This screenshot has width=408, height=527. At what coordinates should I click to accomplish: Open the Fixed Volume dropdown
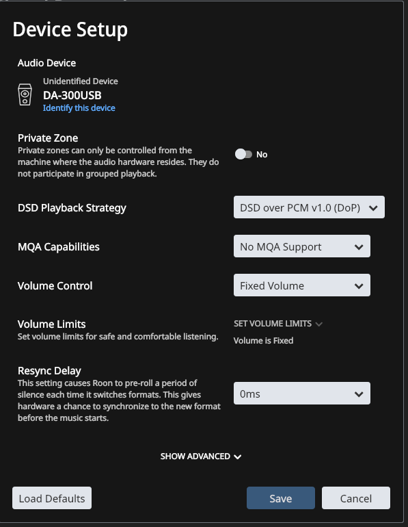click(302, 285)
